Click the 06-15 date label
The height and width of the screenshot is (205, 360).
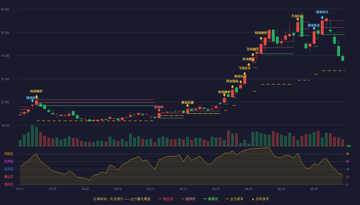[281, 189]
